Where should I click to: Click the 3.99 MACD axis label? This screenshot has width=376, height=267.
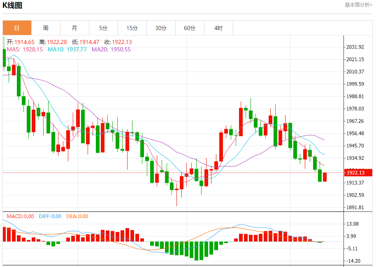(351, 236)
